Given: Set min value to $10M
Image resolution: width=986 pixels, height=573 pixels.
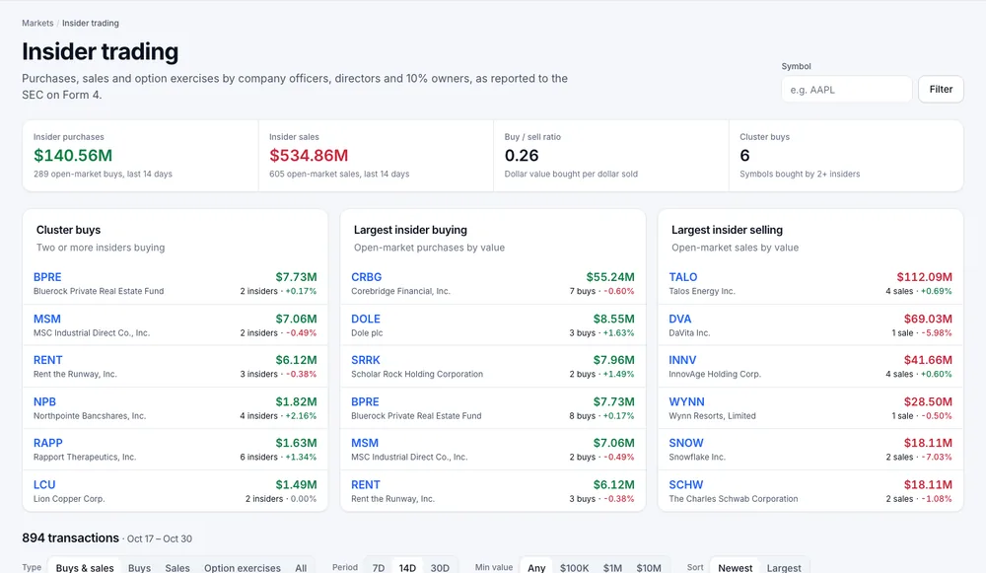Looking at the screenshot, I should click(649, 567).
